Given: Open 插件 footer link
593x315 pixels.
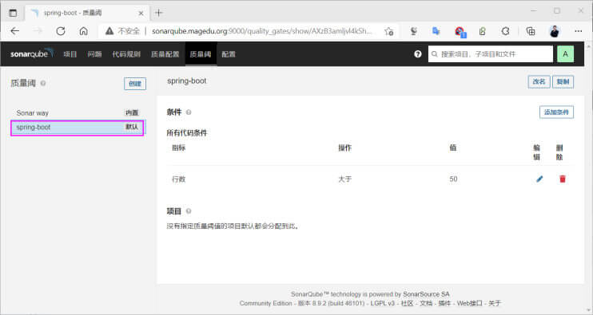Looking at the screenshot, I should coord(444,303).
